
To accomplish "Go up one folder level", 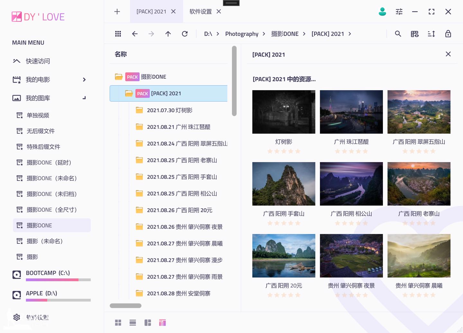I will tap(168, 34).
